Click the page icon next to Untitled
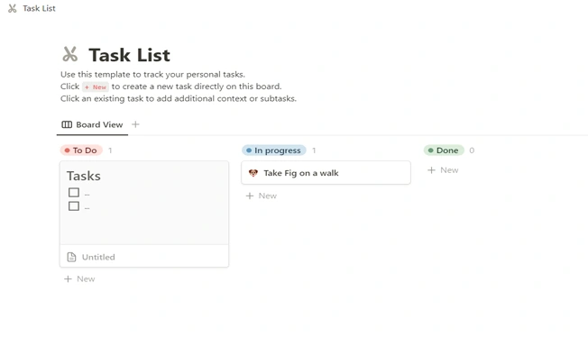Image resolution: width=588 pixels, height=337 pixels. (x=71, y=257)
